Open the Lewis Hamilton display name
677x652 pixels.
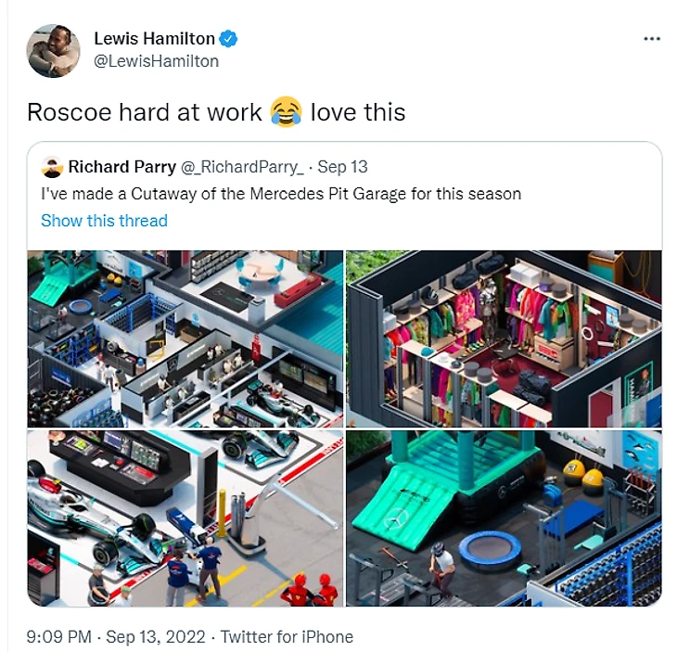click(x=155, y=39)
